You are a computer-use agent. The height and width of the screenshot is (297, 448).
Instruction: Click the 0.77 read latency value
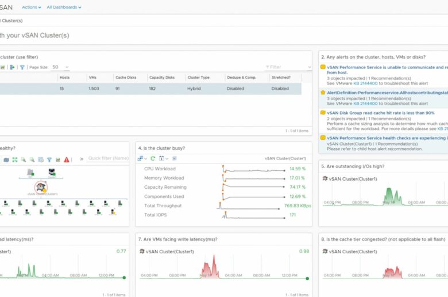pyautogui.click(x=121, y=251)
